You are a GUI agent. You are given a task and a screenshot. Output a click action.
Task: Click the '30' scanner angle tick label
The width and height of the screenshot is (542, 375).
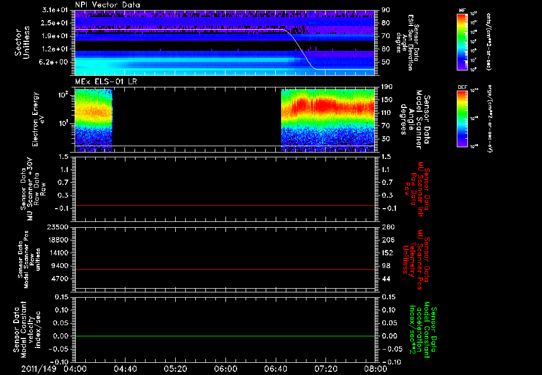[x=386, y=139]
